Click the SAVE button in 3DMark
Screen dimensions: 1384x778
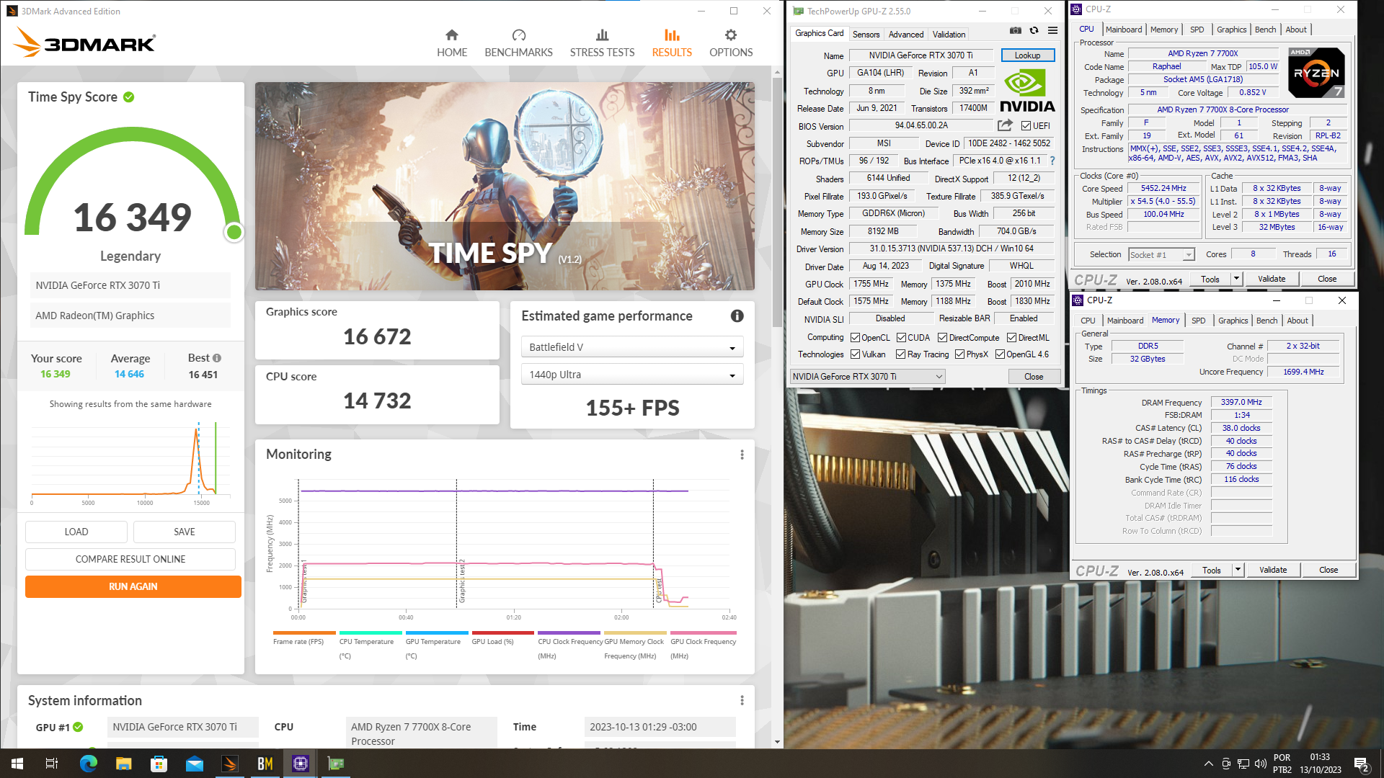[185, 532]
